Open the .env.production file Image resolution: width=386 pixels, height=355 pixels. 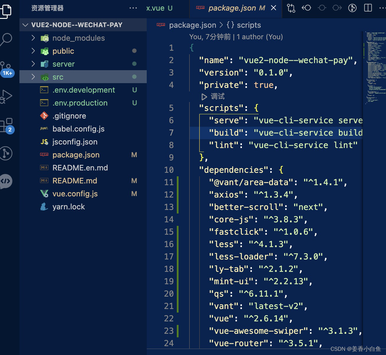coord(83,103)
